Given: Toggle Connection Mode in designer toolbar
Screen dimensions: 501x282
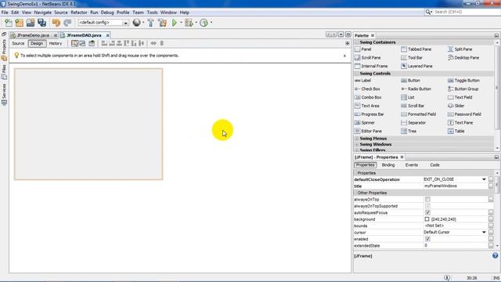Looking at the screenshot, I should (82, 44).
